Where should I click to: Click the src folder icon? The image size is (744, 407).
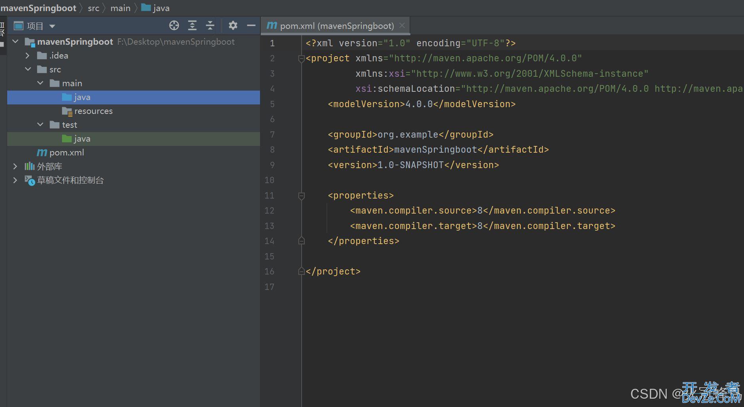pyautogui.click(x=42, y=70)
